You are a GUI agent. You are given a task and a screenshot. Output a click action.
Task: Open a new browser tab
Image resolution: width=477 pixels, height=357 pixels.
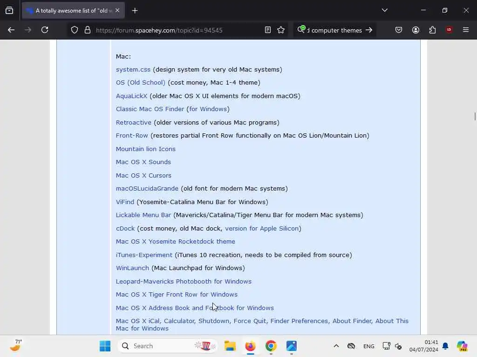(x=135, y=11)
